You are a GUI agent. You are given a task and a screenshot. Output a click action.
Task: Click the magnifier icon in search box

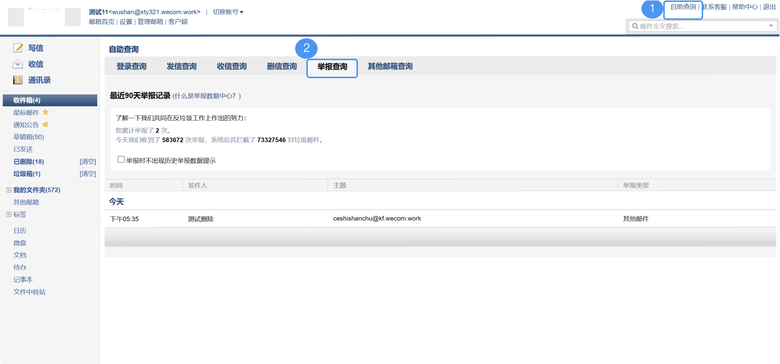635,26
